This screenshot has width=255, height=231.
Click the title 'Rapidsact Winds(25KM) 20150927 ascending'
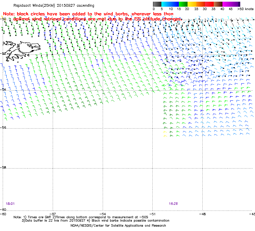(54, 5)
